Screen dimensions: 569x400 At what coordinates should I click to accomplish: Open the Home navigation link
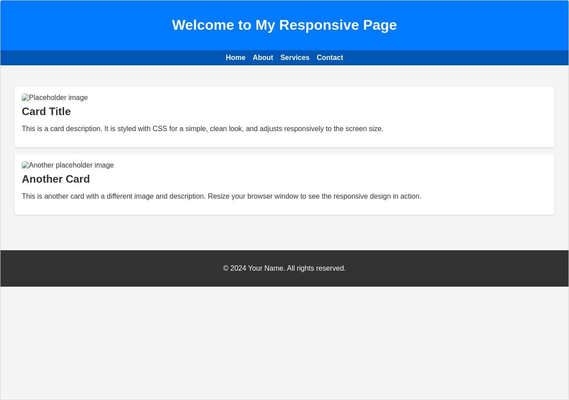click(x=236, y=57)
